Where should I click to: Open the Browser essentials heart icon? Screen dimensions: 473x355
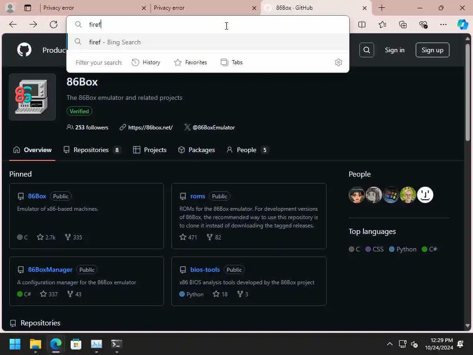click(x=423, y=24)
